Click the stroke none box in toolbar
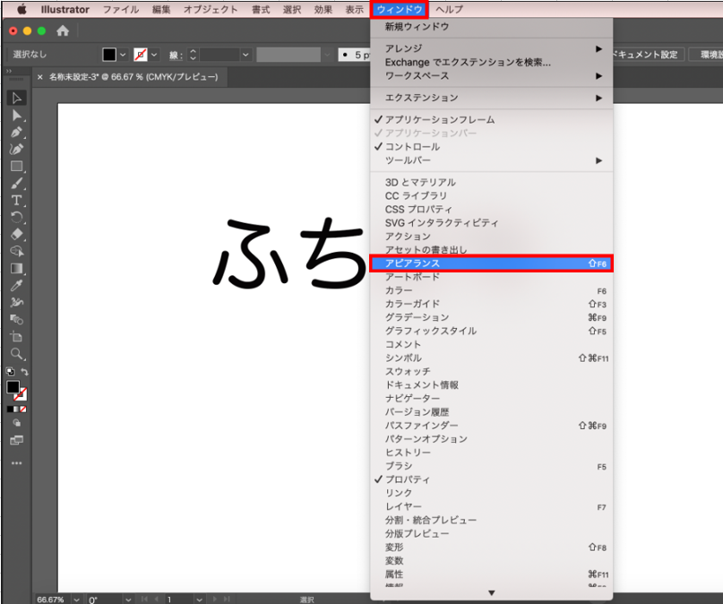Image resolution: width=723 pixels, height=604 pixels. coord(21,394)
